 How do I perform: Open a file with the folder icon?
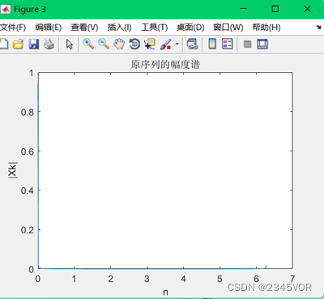(x=19, y=44)
